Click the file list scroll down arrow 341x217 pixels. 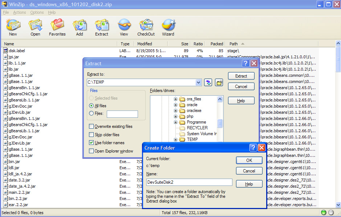click(x=338, y=205)
